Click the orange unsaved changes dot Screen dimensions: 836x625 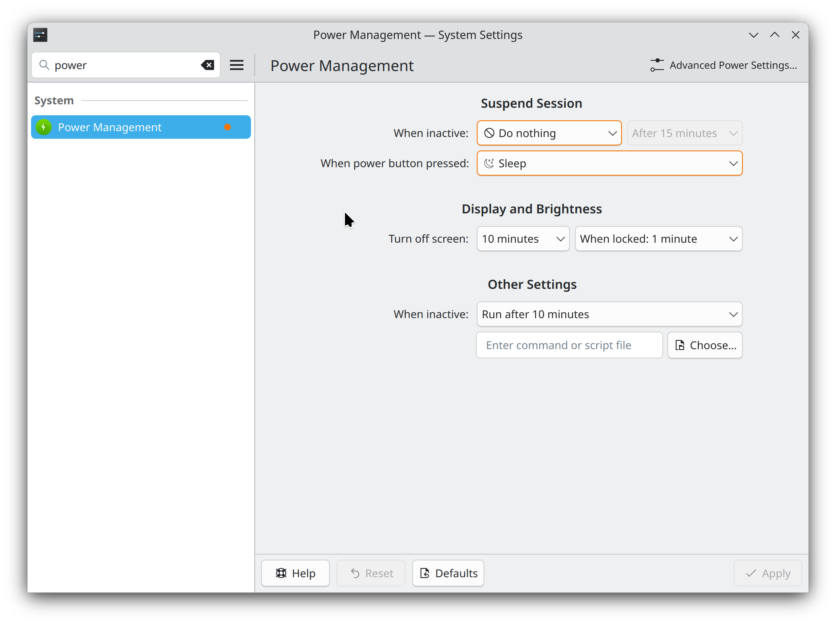(x=227, y=127)
